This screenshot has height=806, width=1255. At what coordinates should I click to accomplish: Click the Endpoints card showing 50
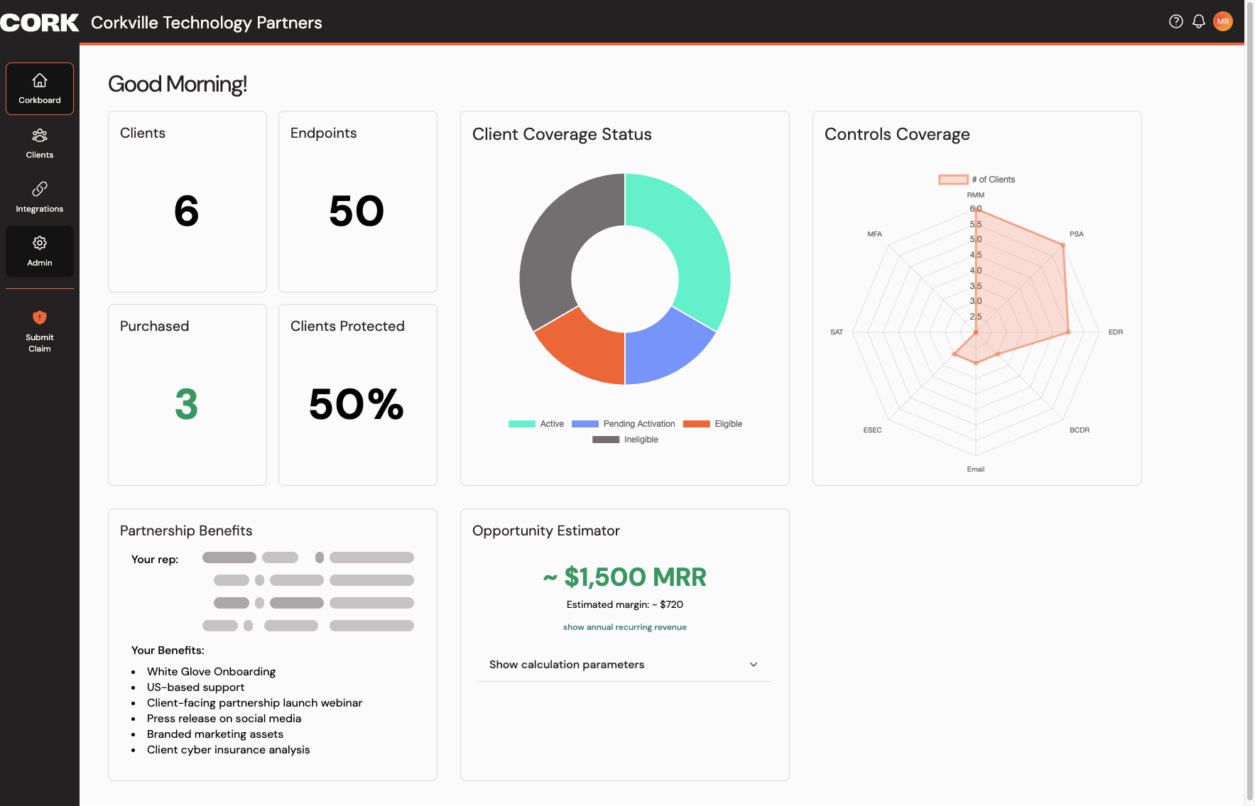358,202
